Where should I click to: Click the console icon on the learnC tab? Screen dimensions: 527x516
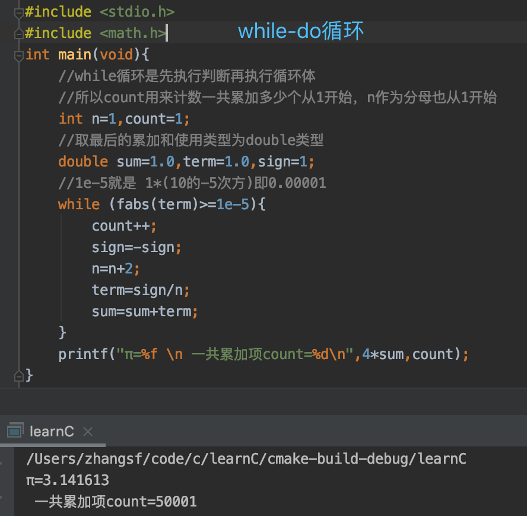[14, 430]
